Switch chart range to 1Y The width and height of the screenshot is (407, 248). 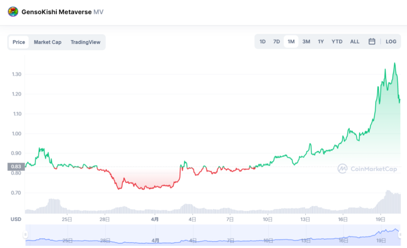[x=320, y=42]
